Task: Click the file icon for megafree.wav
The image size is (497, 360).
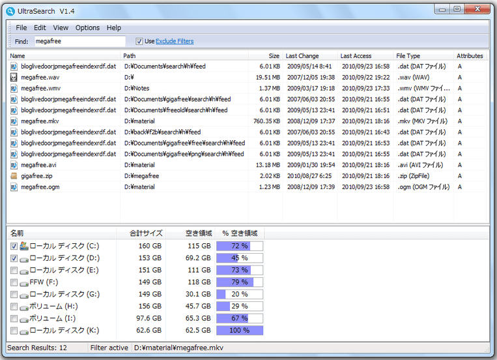Action: point(14,77)
